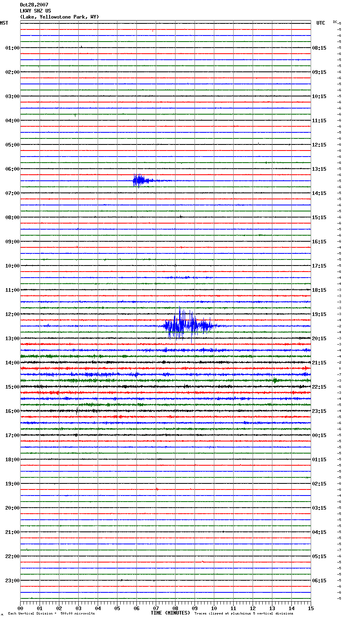Viewport: 343px width, 619px height.
Task: Select the 20:00 MST time label
Action: click(x=13, y=508)
